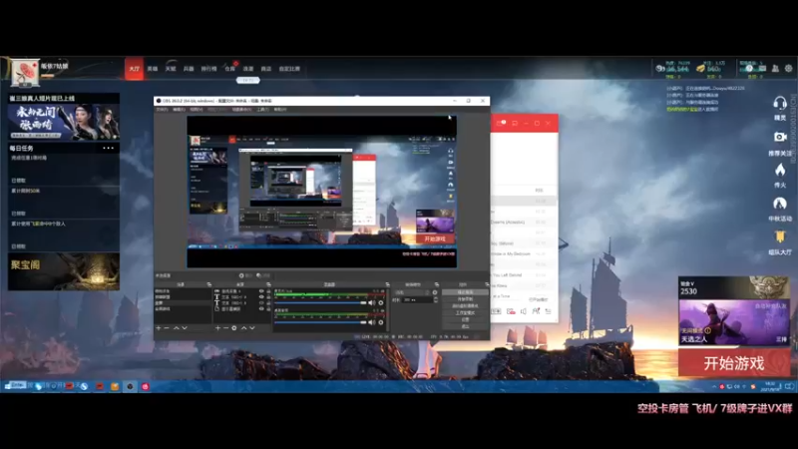Toggle visibility of fourth display source

click(x=261, y=308)
